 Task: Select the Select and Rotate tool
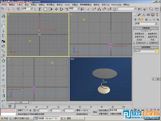(x=61, y=9)
